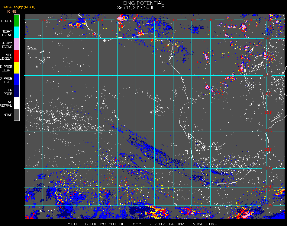Click the 'NASA Langley (M04.0)' label

(x=19, y=7)
